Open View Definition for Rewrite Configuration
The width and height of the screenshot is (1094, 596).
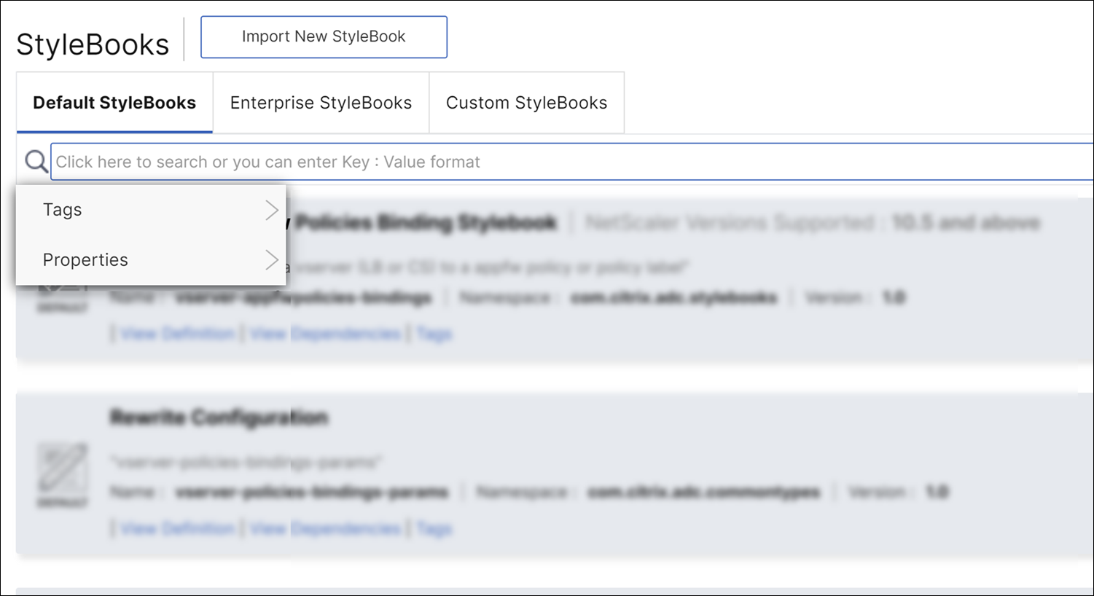177,528
